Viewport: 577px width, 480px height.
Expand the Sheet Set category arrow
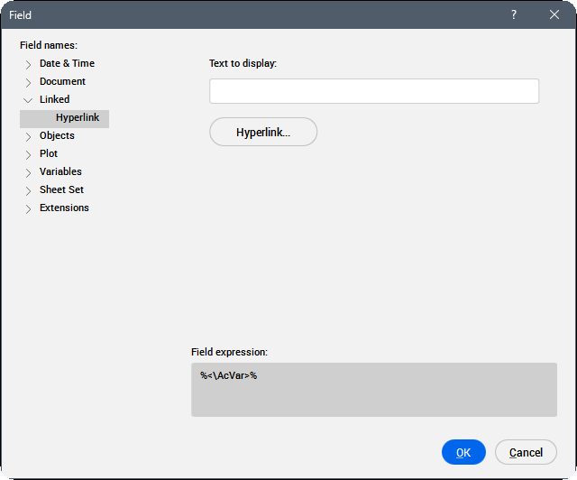click(x=28, y=190)
